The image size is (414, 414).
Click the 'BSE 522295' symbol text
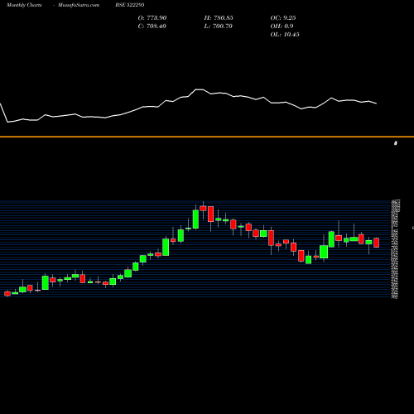click(x=130, y=5)
